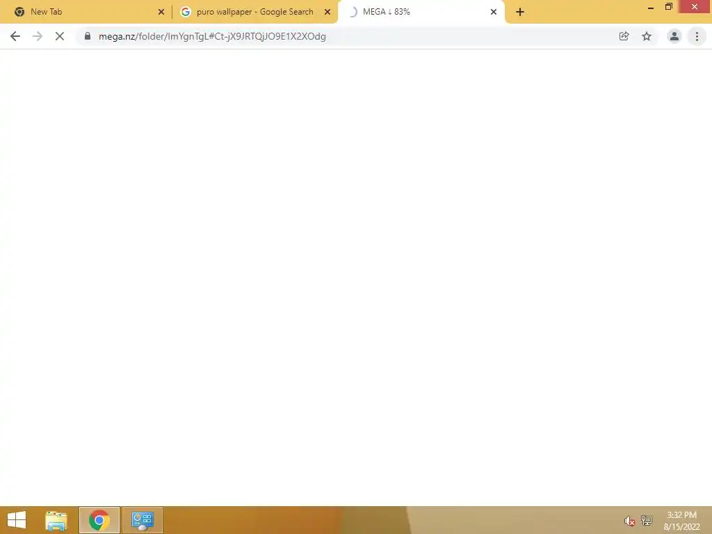Open the network tray icon
This screenshot has height=534, width=712.
coord(646,520)
